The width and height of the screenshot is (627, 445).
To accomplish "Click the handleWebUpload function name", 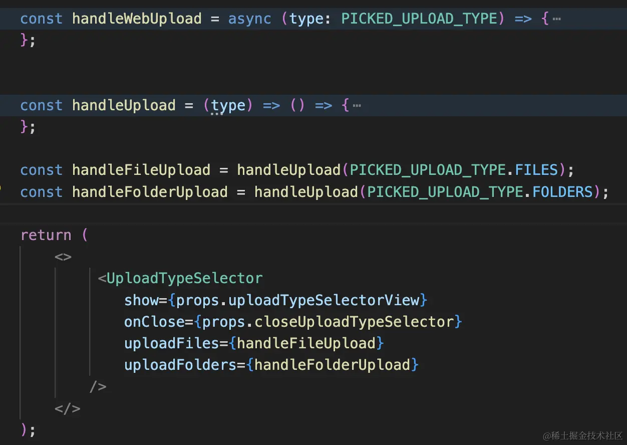I will point(137,19).
